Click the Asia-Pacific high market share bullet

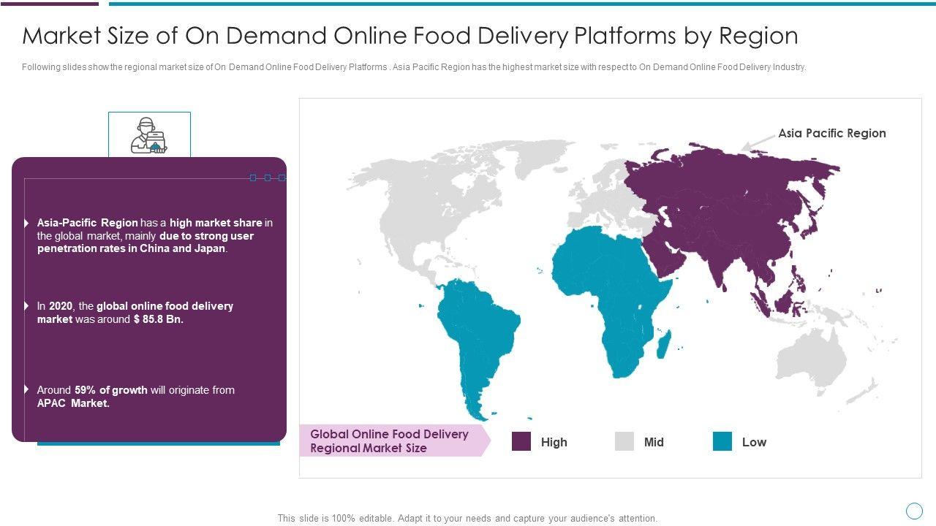(155, 235)
